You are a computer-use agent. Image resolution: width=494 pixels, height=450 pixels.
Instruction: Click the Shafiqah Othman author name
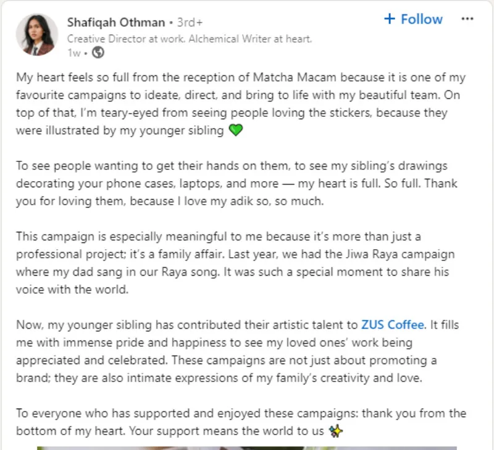click(115, 22)
